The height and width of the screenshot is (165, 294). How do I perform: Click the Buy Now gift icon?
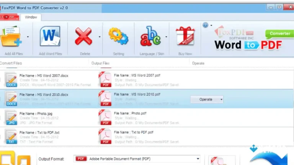185,36
